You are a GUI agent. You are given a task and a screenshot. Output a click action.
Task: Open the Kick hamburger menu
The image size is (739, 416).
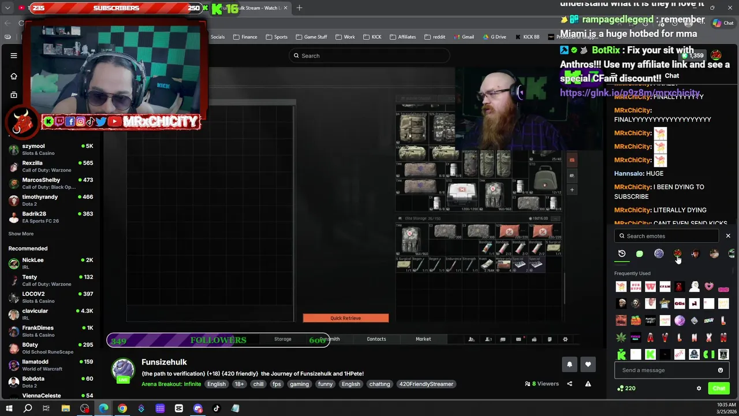pyautogui.click(x=14, y=55)
